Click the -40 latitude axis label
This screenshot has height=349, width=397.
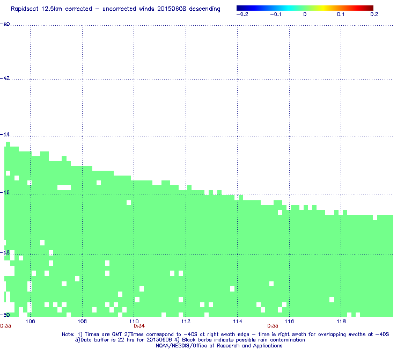click(x=5, y=24)
